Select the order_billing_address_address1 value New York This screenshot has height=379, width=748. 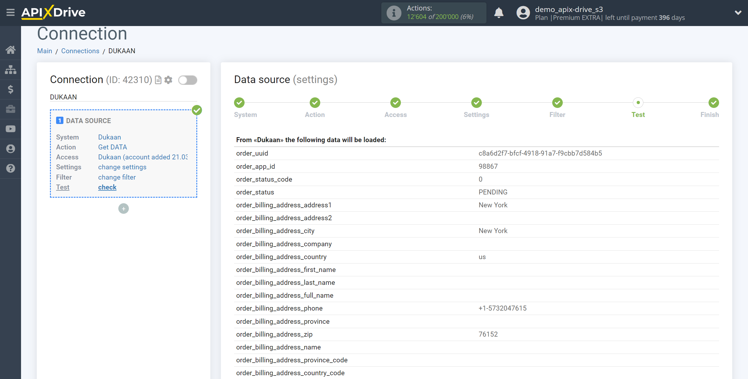click(493, 205)
